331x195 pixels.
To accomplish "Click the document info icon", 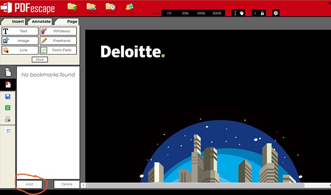I will tap(255, 13).
